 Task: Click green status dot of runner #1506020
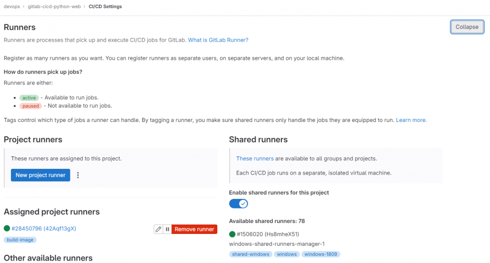(232, 234)
